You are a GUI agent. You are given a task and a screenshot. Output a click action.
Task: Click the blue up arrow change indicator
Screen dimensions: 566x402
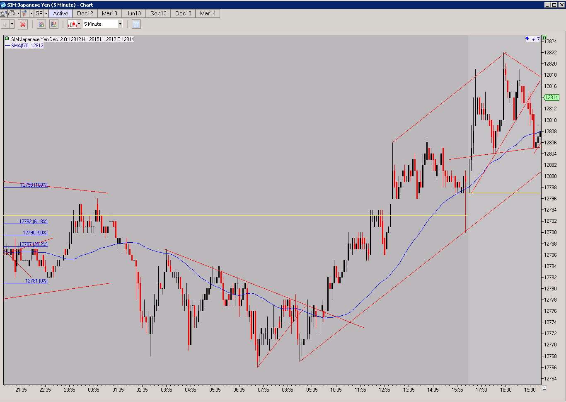[527, 39]
